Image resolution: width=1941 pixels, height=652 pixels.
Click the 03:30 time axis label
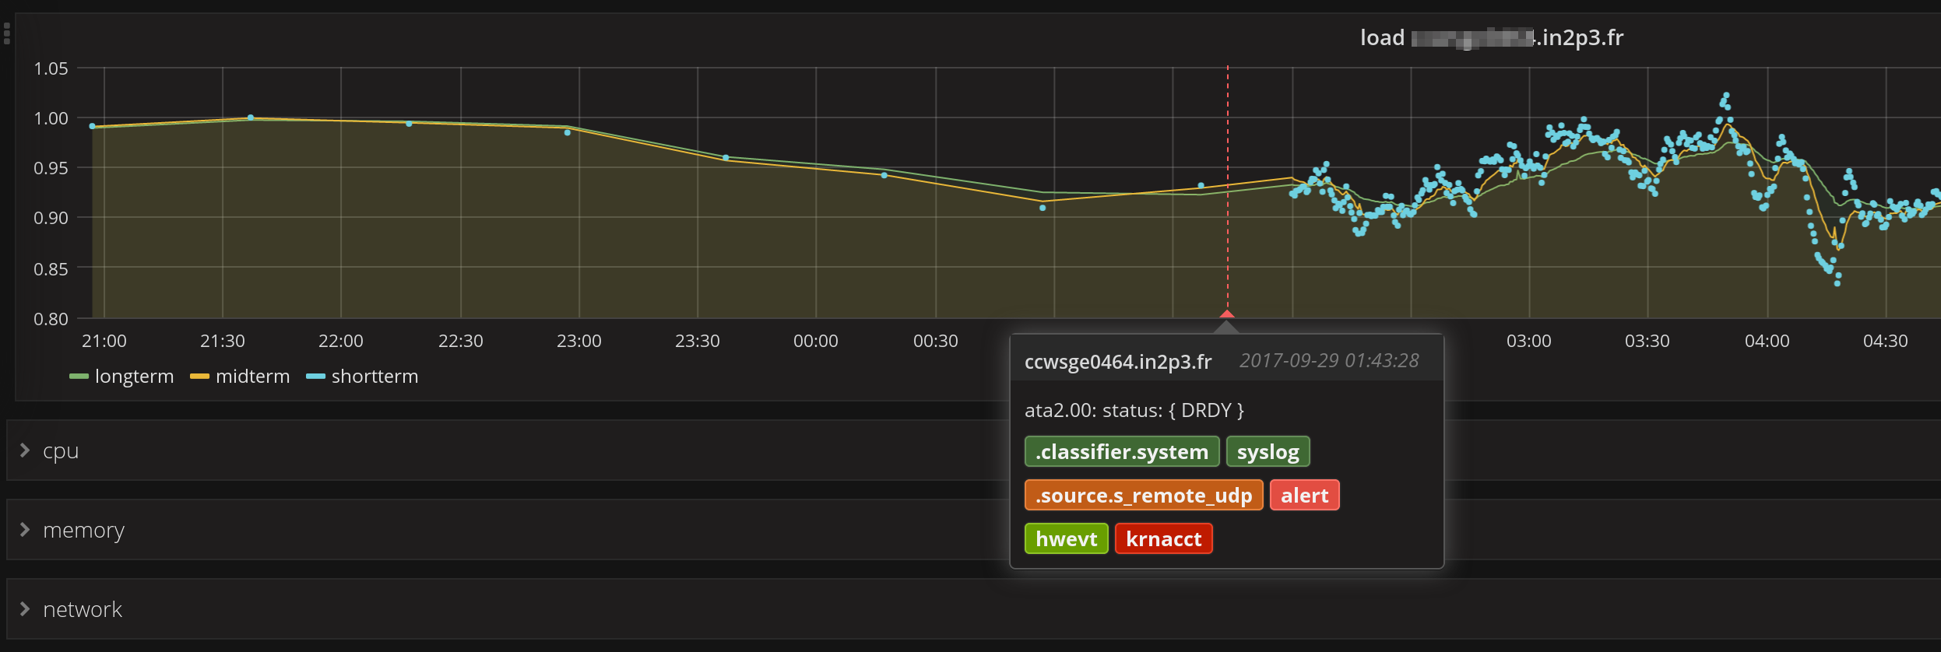1647,341
